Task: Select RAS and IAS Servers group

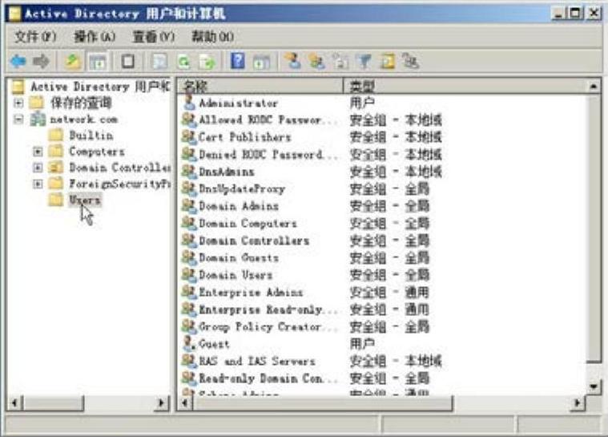Action: click(256, 361)
